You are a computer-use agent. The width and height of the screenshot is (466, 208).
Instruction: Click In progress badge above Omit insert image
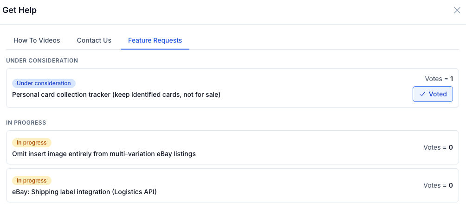click(32, 143)
